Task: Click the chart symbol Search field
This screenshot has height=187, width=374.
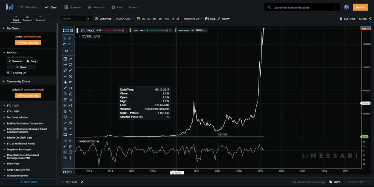Action: pos(75,19)
